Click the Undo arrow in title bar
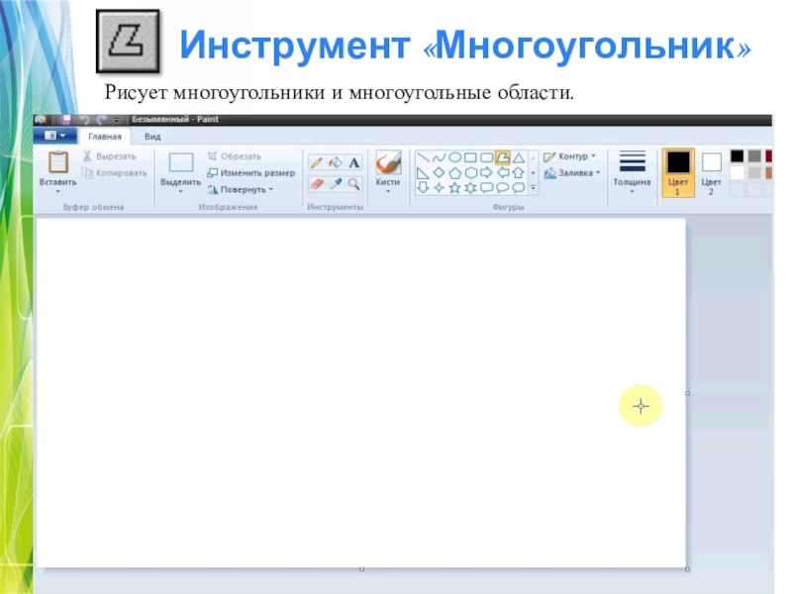 pyautogui.click(x=84, y=120)
